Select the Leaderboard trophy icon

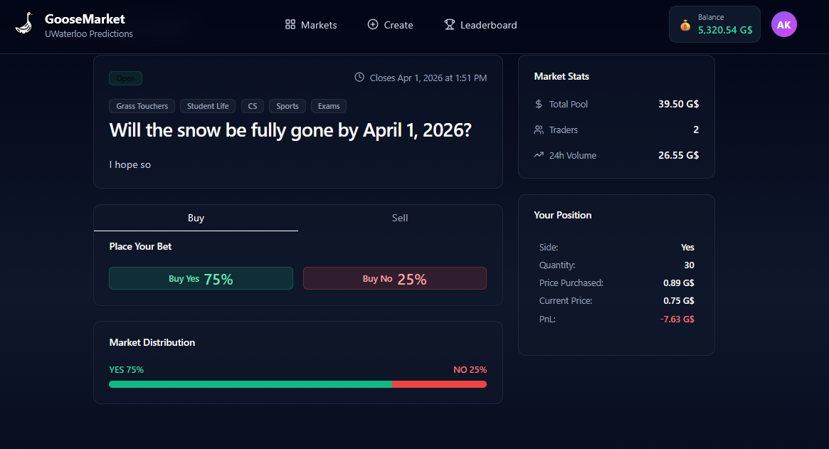tap(449, 24)
